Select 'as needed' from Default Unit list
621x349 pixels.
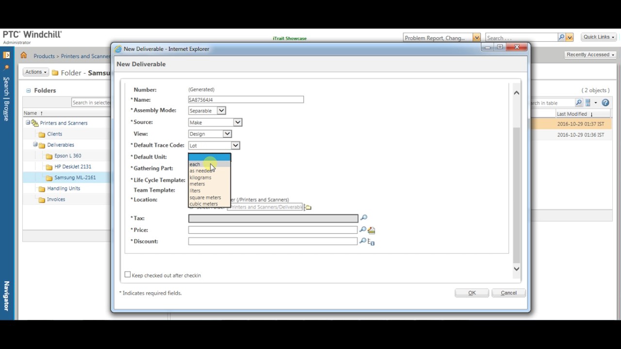pyautogui.click(x=209, y=171)
